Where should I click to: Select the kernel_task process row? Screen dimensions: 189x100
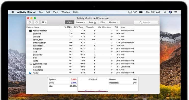(93, 40)
